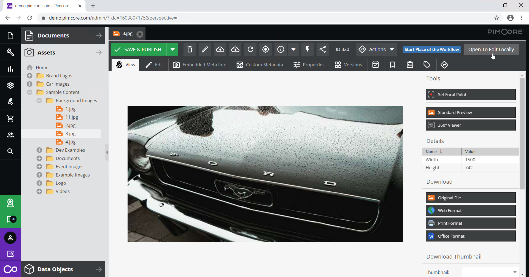
Task: Open the Ecommerce cart icon in sidebar
Action: (x=10, y=118)
